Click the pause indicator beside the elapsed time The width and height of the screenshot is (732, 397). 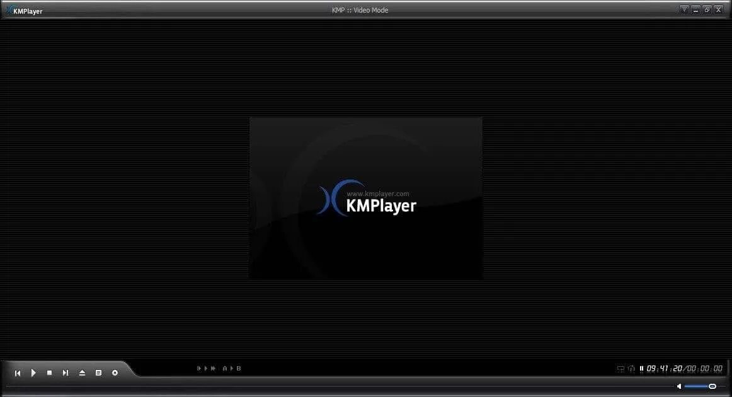click(x=641, y=369)
